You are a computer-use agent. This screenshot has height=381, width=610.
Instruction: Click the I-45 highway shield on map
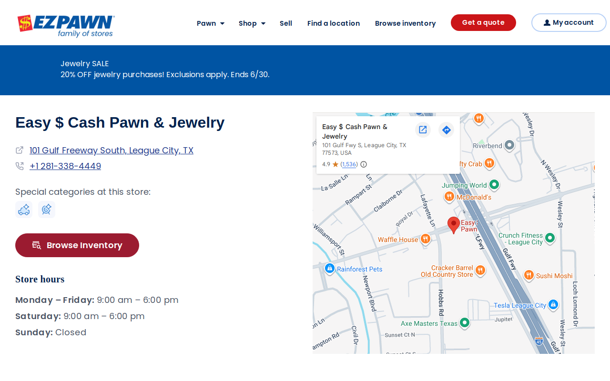(539, 341)
